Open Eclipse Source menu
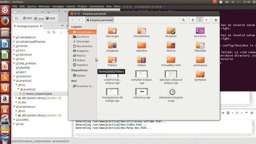 click(32, 6)
